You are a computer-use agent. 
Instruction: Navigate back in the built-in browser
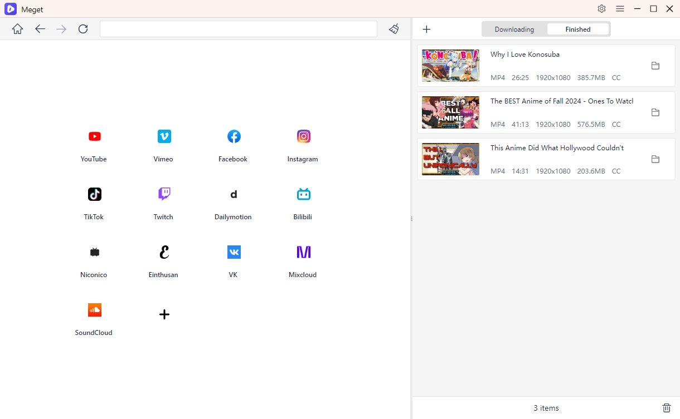40,29
